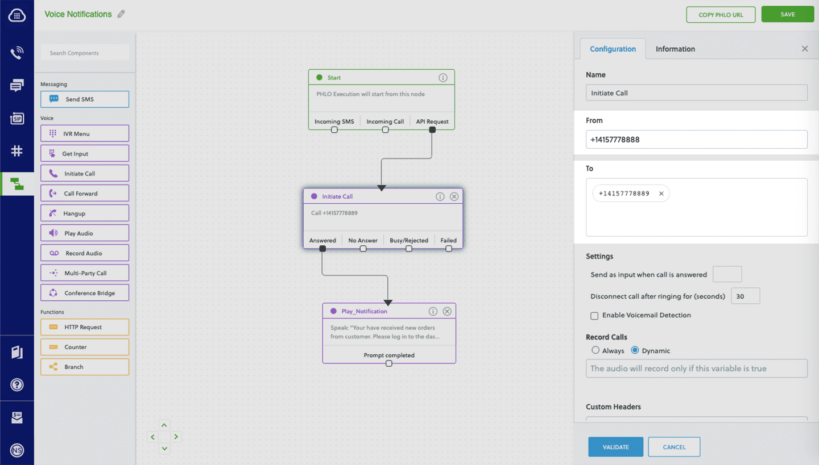819x465 pixels.
Task: Choose Dynamic for Record Calls
Action: pyautogui.click(x=635, y=350)
